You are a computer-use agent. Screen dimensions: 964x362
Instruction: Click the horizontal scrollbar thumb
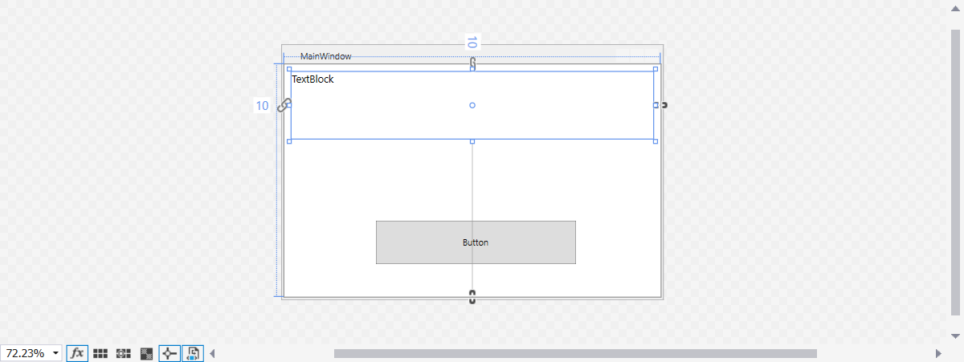click(575, 353)
